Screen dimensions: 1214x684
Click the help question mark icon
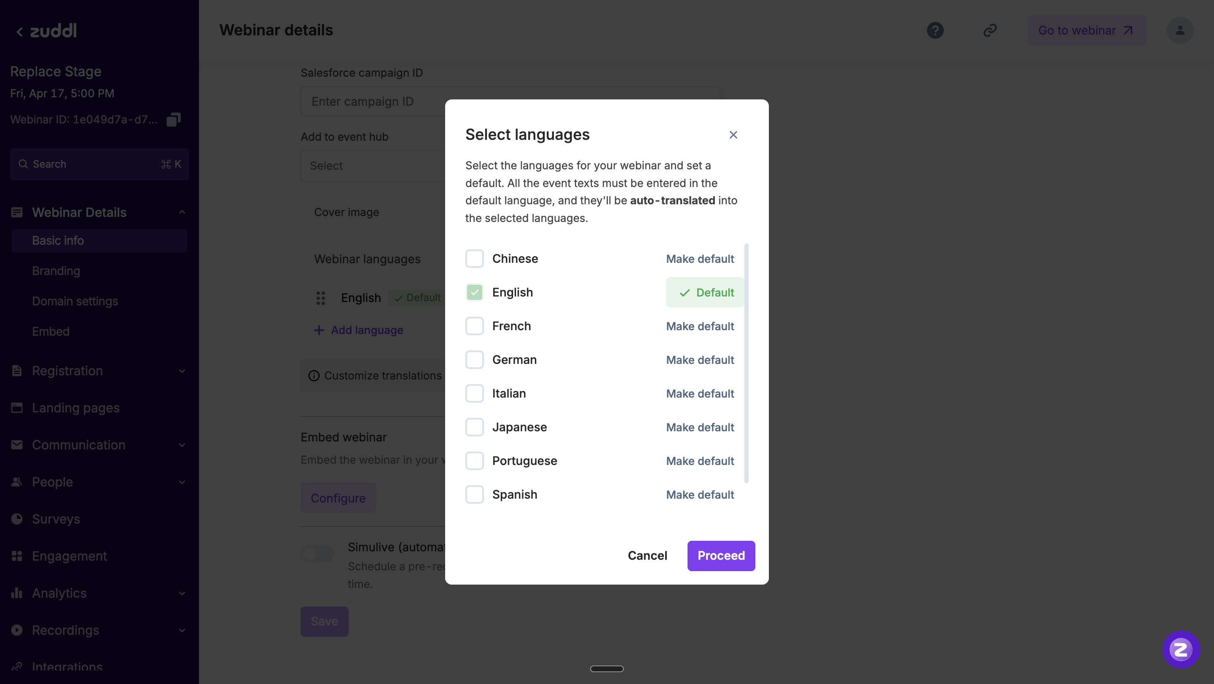tap(935, 31)
